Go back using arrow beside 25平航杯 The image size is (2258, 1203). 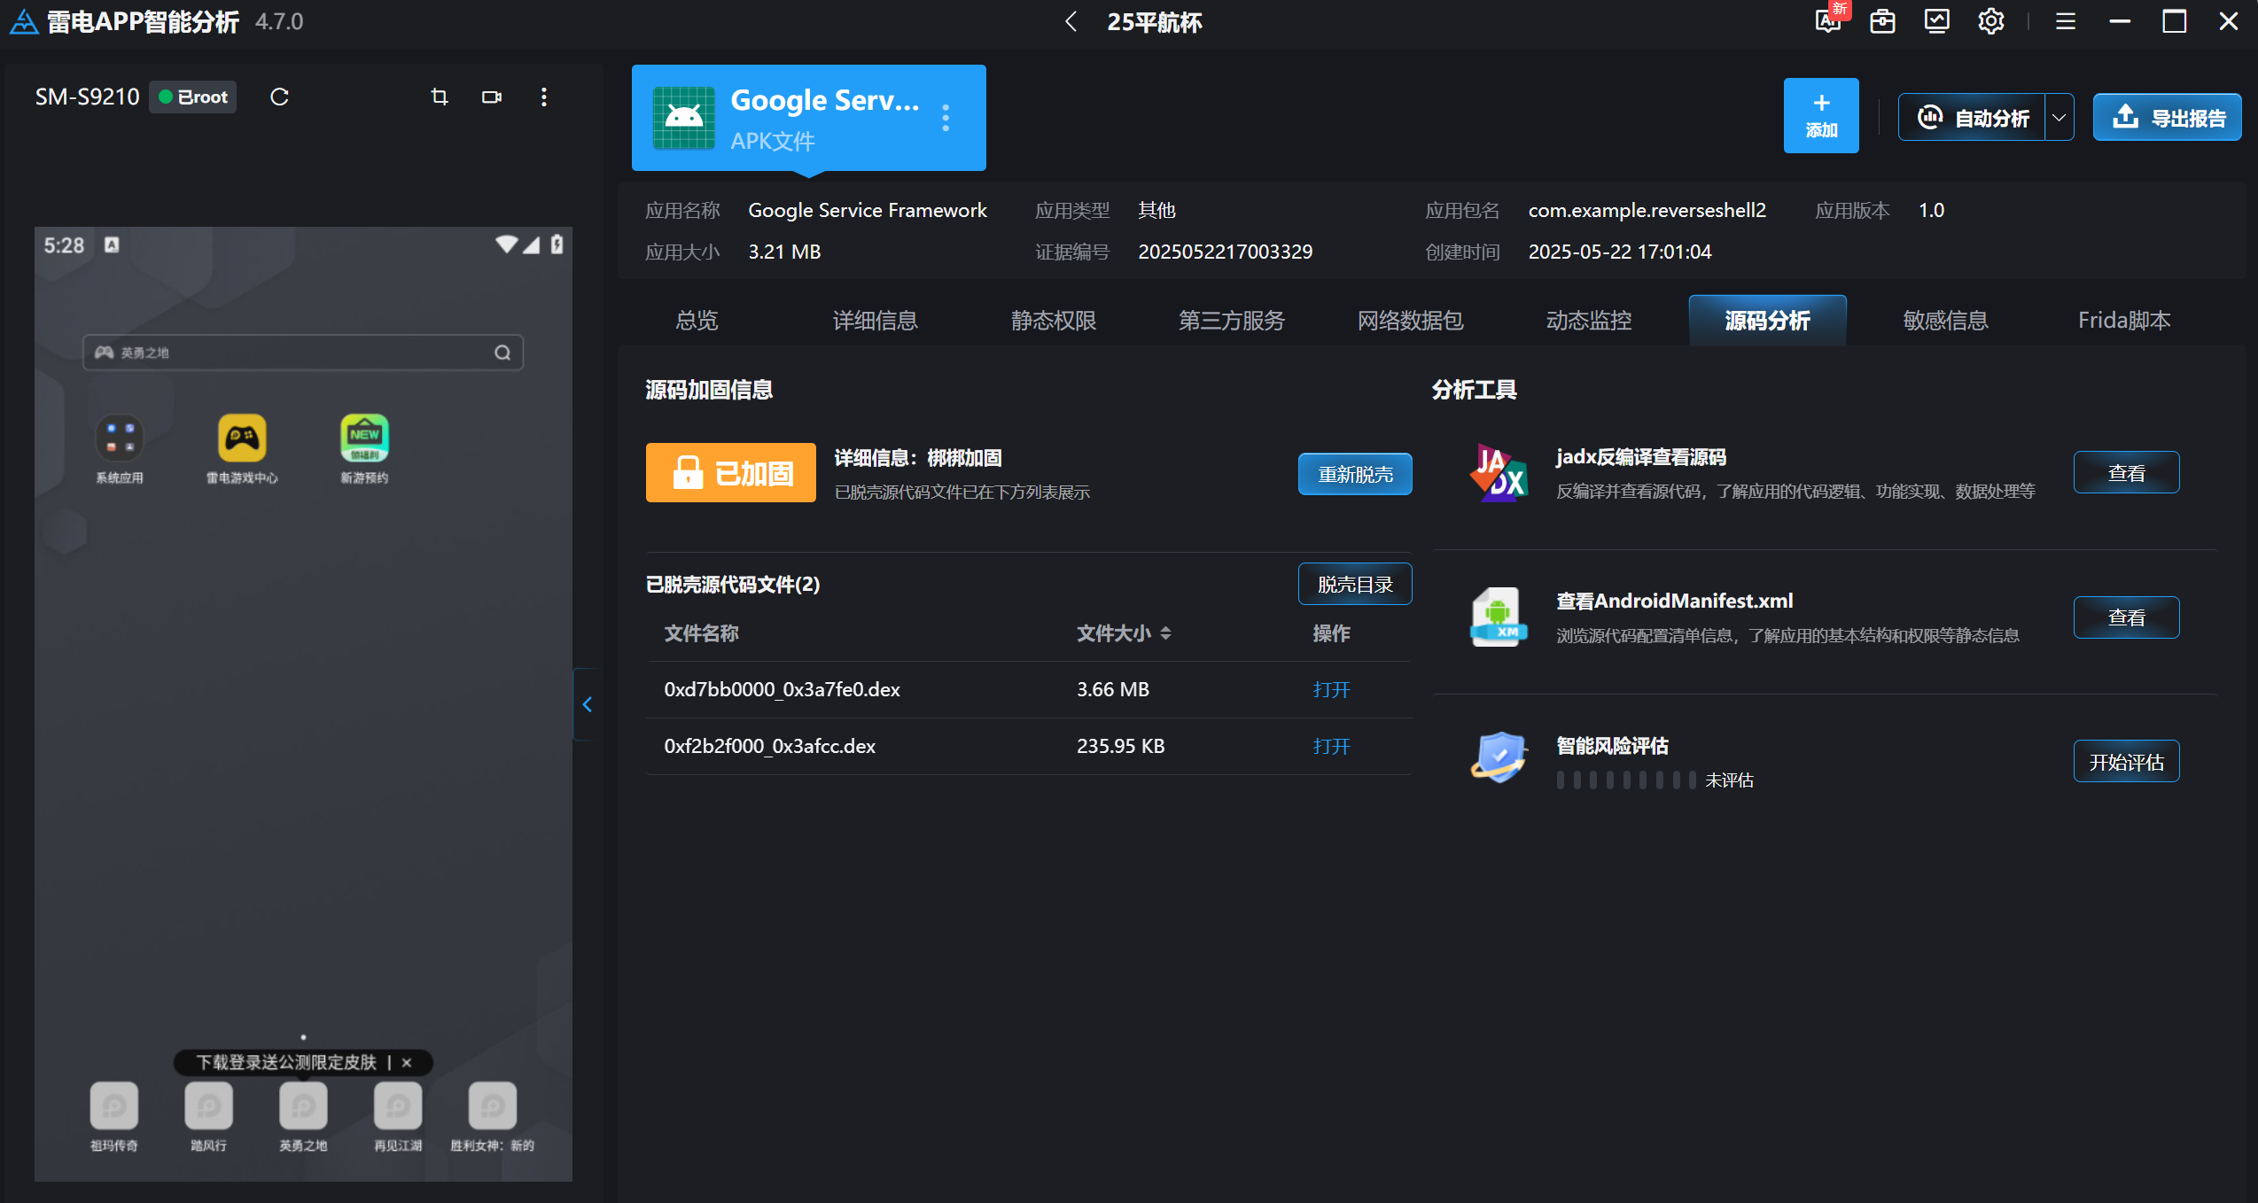1071,21
